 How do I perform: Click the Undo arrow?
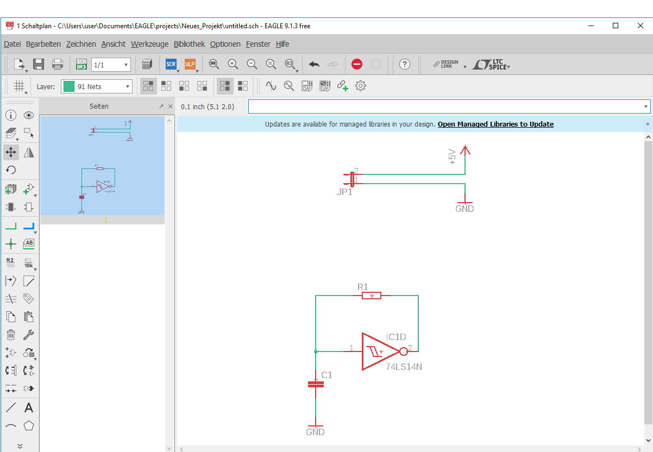coord(314,64)
